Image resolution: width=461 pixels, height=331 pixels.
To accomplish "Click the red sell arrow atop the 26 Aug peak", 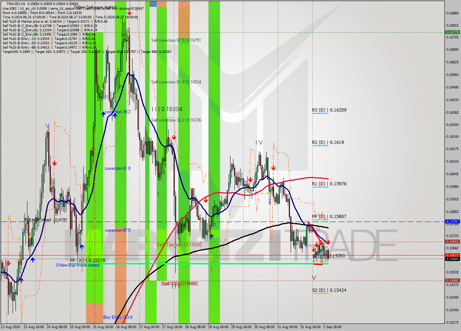I will (129, 13).
